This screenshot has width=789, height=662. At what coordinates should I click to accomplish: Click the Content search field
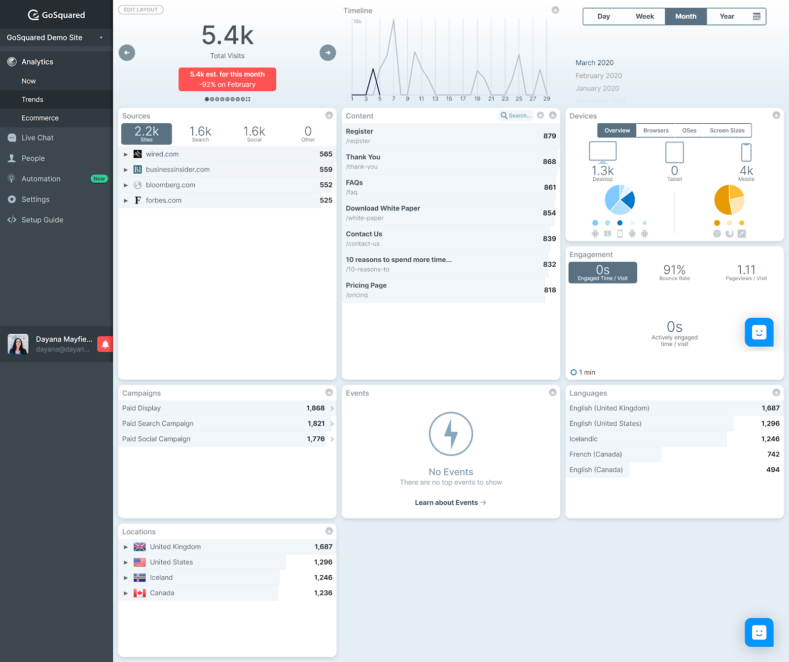tap(516, 115)
